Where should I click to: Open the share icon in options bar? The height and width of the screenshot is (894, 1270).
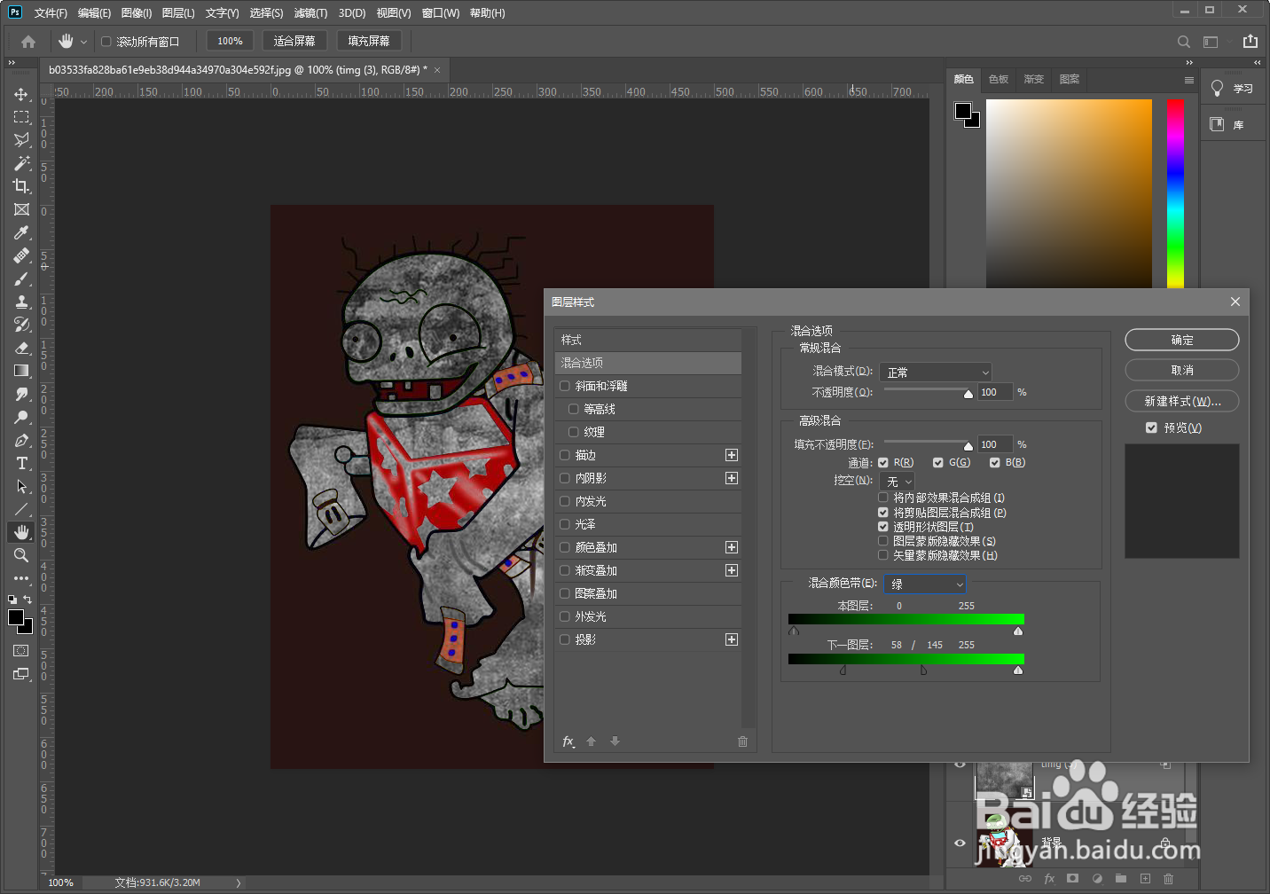(x=1250, y=41)
